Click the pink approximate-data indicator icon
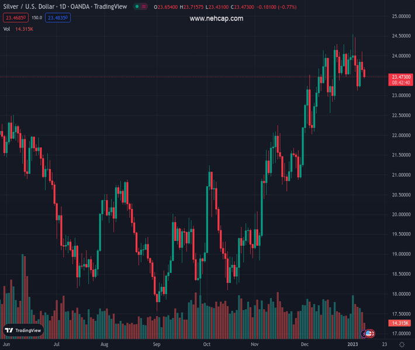 144,6
